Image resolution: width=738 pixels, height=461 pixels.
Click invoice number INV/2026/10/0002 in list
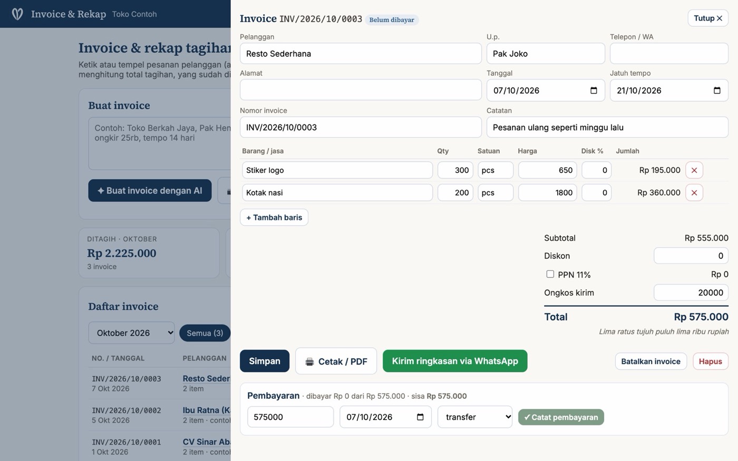[127, 410]
